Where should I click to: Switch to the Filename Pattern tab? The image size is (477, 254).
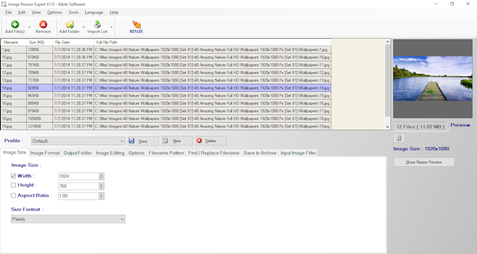(x=166, y=153)
